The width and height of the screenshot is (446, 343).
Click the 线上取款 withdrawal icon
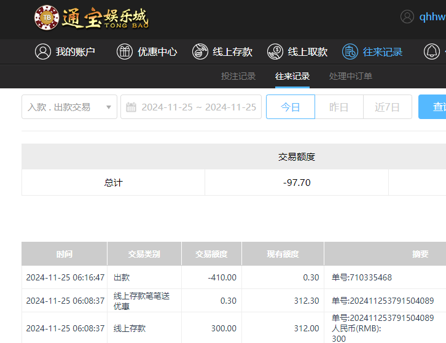pos(275,52)
